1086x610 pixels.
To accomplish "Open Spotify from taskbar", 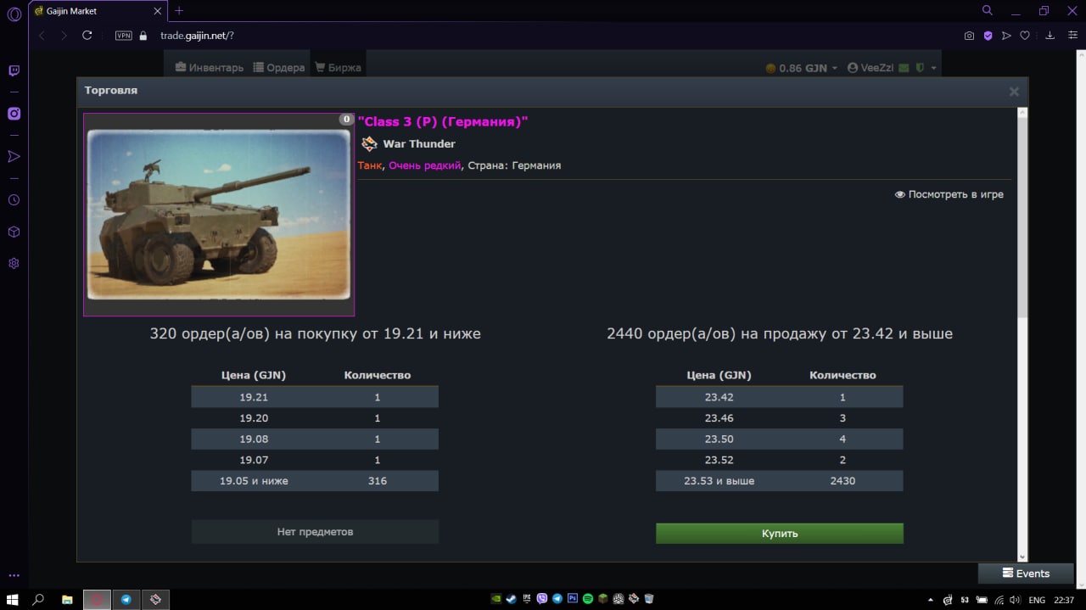I will point(588,599).
